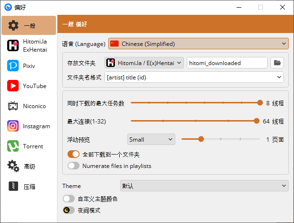This screenshot has width=294, height=223.
Task: Switch to the Instagram tab label
Action: (36, 126)
